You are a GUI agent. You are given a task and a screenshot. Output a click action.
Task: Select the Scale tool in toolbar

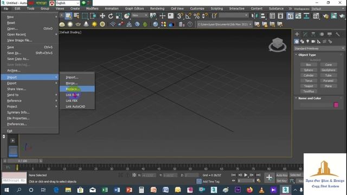119,16
